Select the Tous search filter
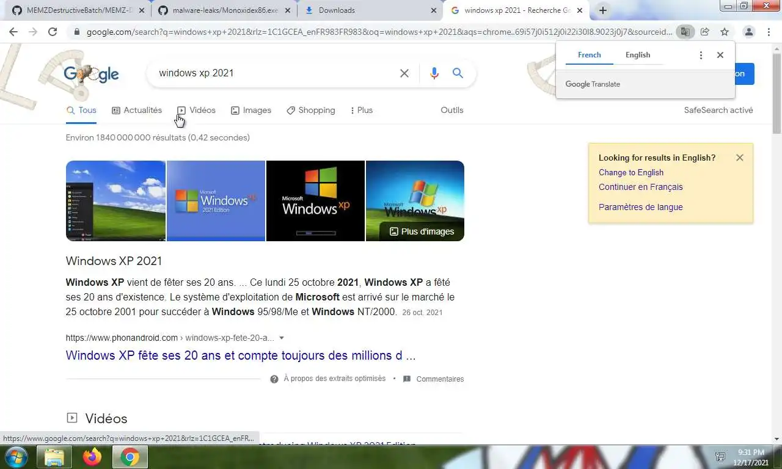 [x=81, y=111]
